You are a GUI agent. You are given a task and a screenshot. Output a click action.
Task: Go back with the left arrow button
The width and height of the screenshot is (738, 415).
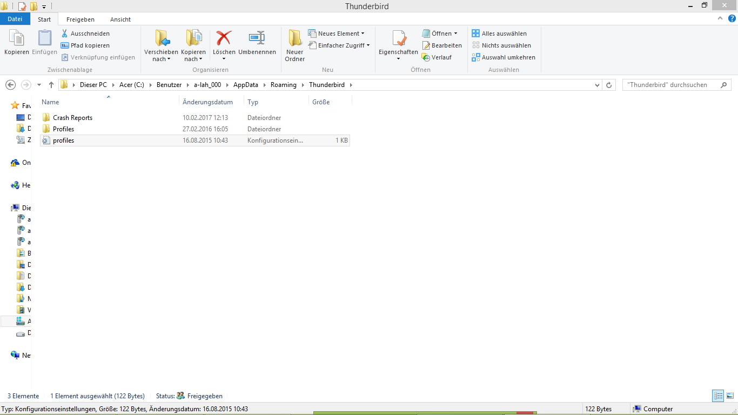point(10,85)
